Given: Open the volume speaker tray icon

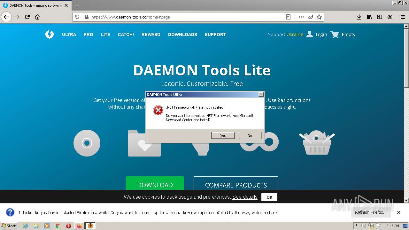Looking at the screenshot, I should coord(363,226).
